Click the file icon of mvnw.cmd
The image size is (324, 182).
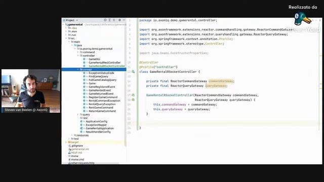69,160
